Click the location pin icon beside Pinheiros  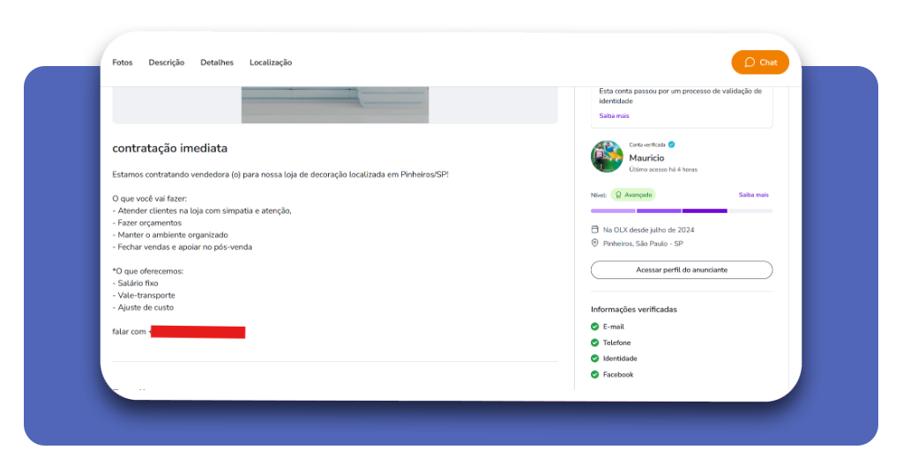point(595,243)
